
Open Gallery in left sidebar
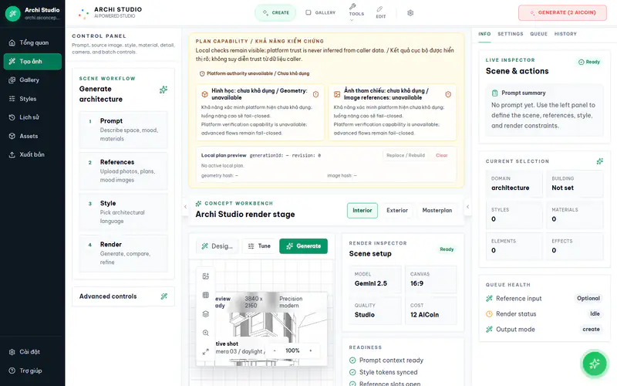click(x=32, y=80)
